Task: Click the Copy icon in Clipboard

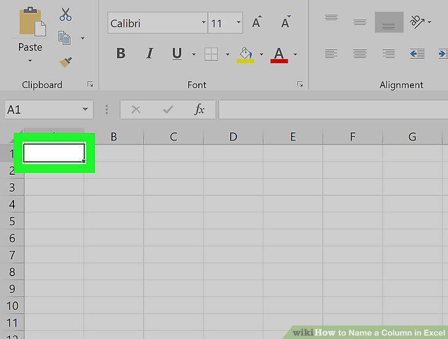Action: tap(65, 38)
